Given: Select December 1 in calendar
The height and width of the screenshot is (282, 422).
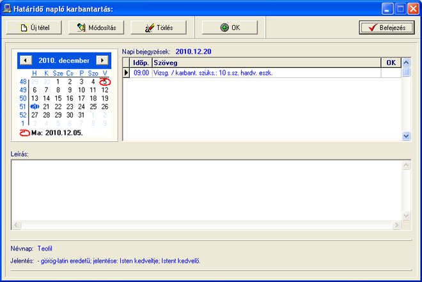Looking at the screenshot, I should click(x=58, y=82).
